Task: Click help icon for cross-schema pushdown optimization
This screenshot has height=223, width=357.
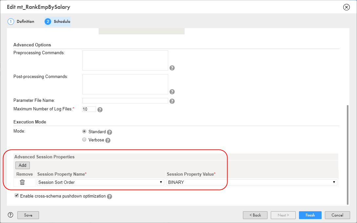Action: click(x=109, y=197)
